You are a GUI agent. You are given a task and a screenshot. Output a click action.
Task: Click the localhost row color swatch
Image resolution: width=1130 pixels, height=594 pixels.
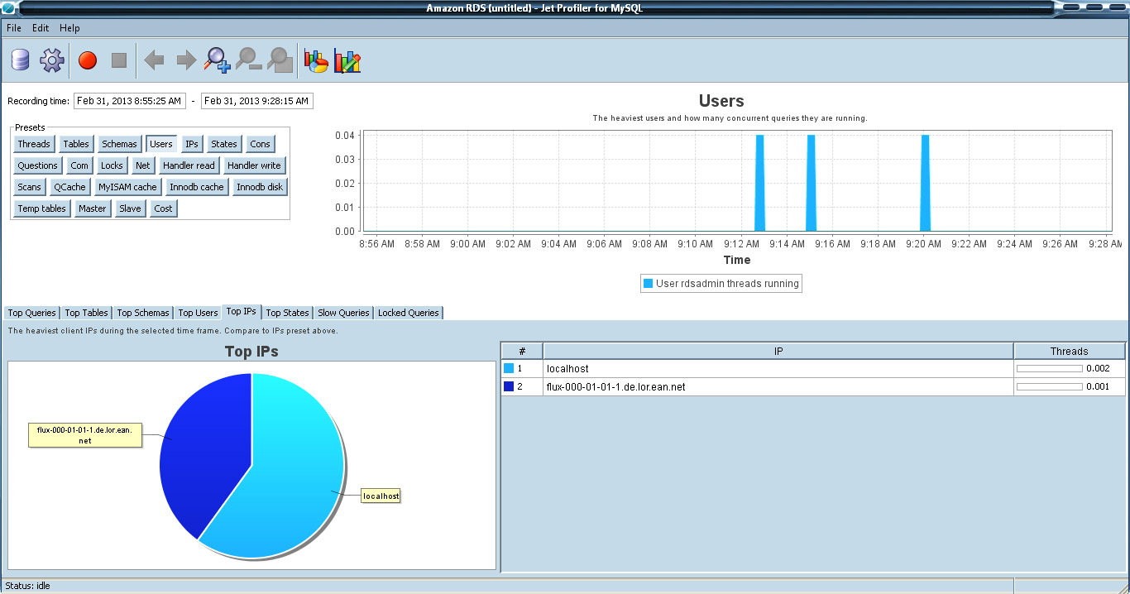509,368
